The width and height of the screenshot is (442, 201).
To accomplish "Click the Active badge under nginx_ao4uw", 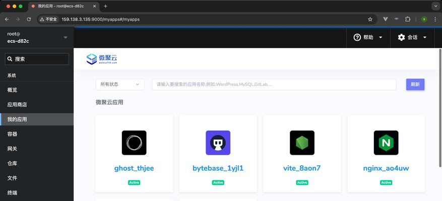I will click(386, 182).
